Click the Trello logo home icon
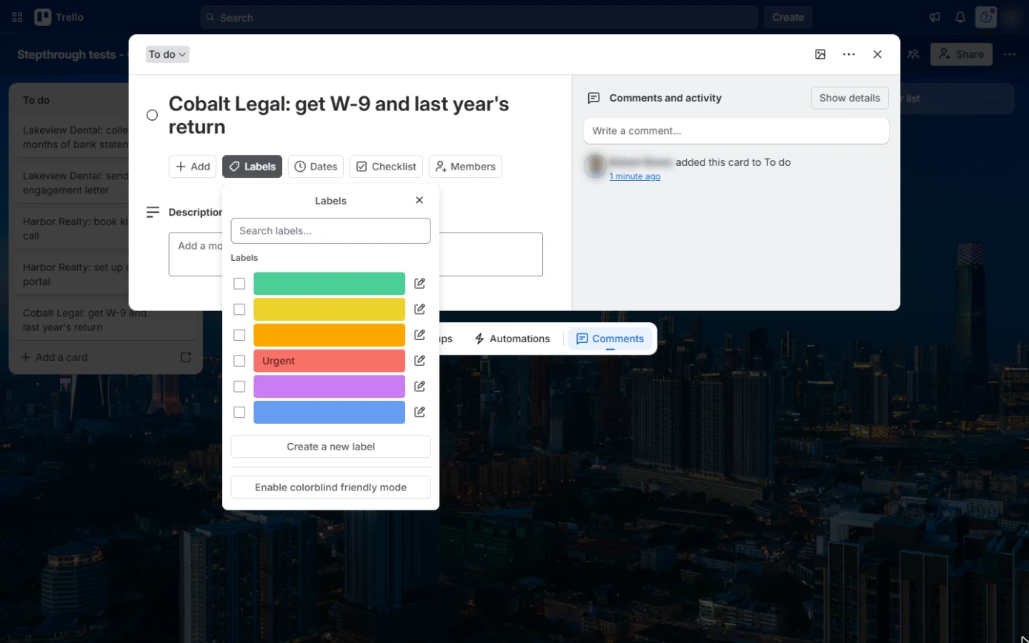This screenshot has width=1029, height=643. tap(43, 17)
